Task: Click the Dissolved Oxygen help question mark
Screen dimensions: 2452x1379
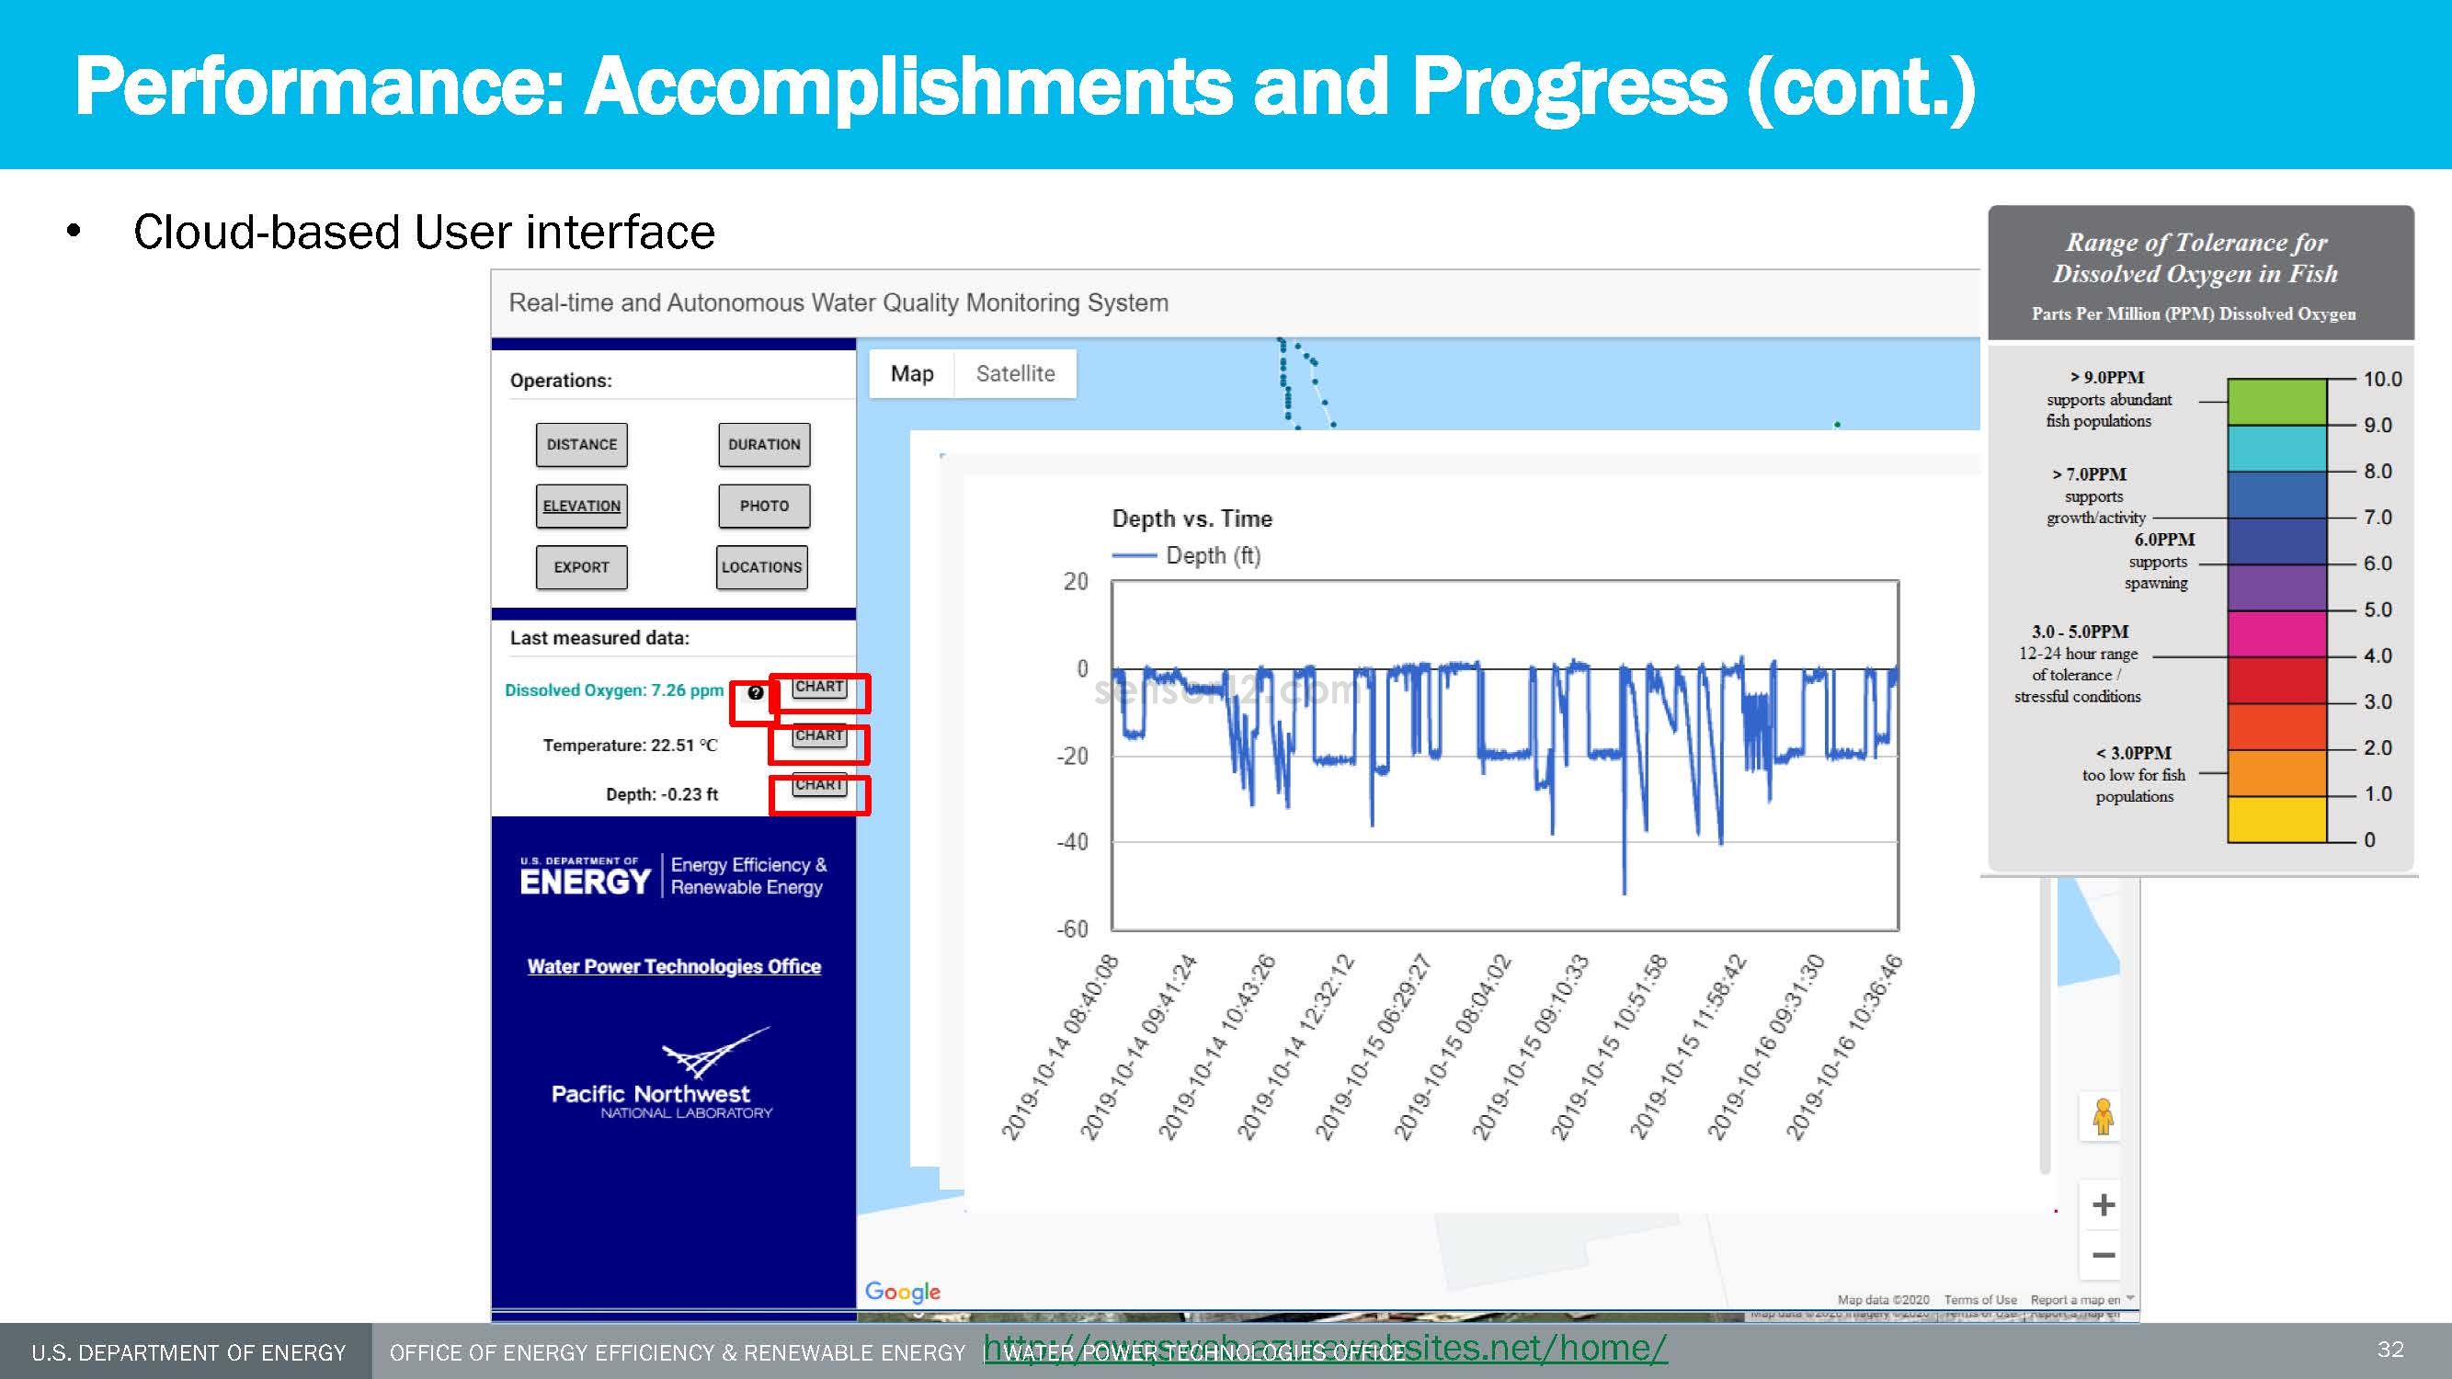Action: (x=755, y=693)
